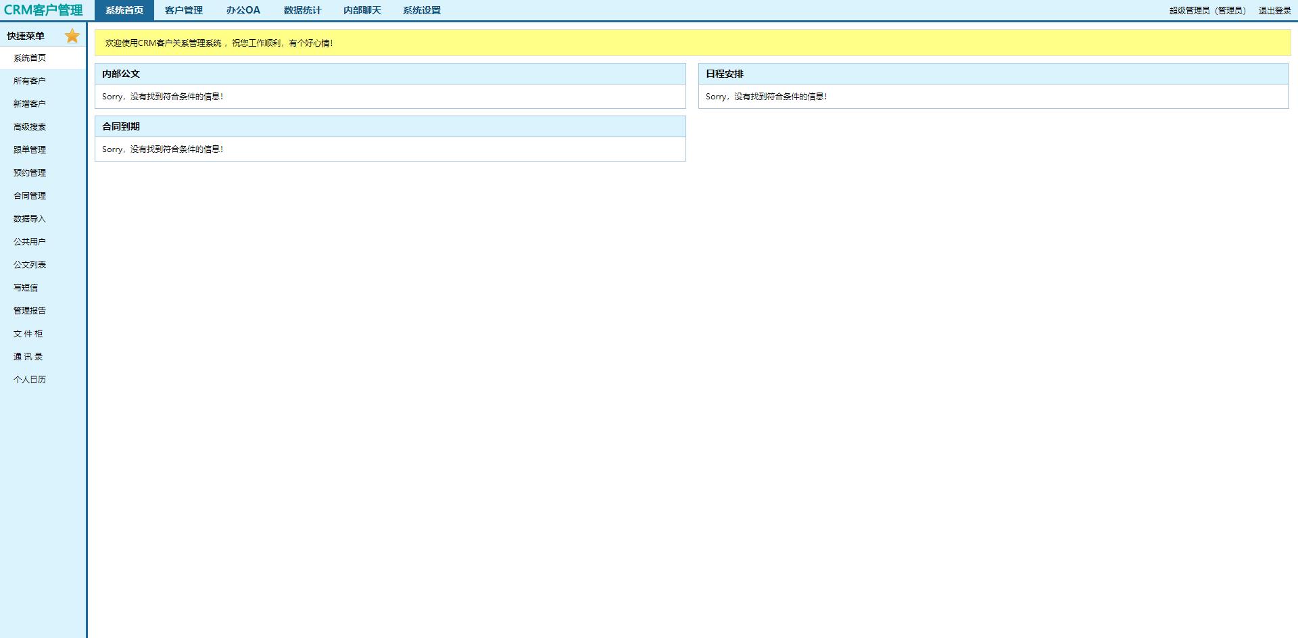Select 跟单管理 in the sidebar

(x=30, y=150)
